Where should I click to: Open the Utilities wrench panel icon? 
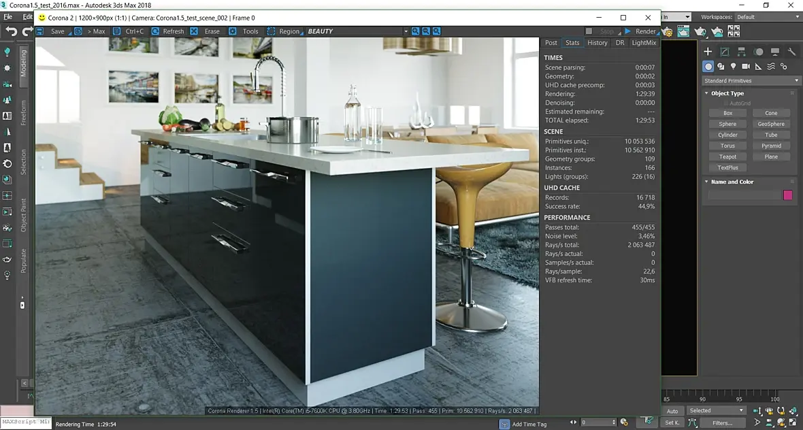point(791,52)
